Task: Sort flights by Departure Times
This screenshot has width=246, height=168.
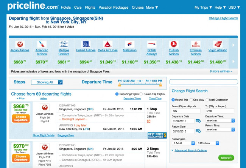Action: [x=132, y=99]
